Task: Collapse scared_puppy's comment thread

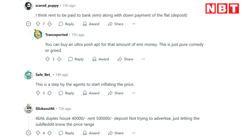Action: [x=28, y=24]
